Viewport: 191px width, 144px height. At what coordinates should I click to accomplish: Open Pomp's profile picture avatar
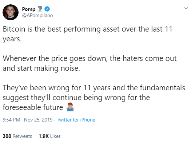[11, 12]
